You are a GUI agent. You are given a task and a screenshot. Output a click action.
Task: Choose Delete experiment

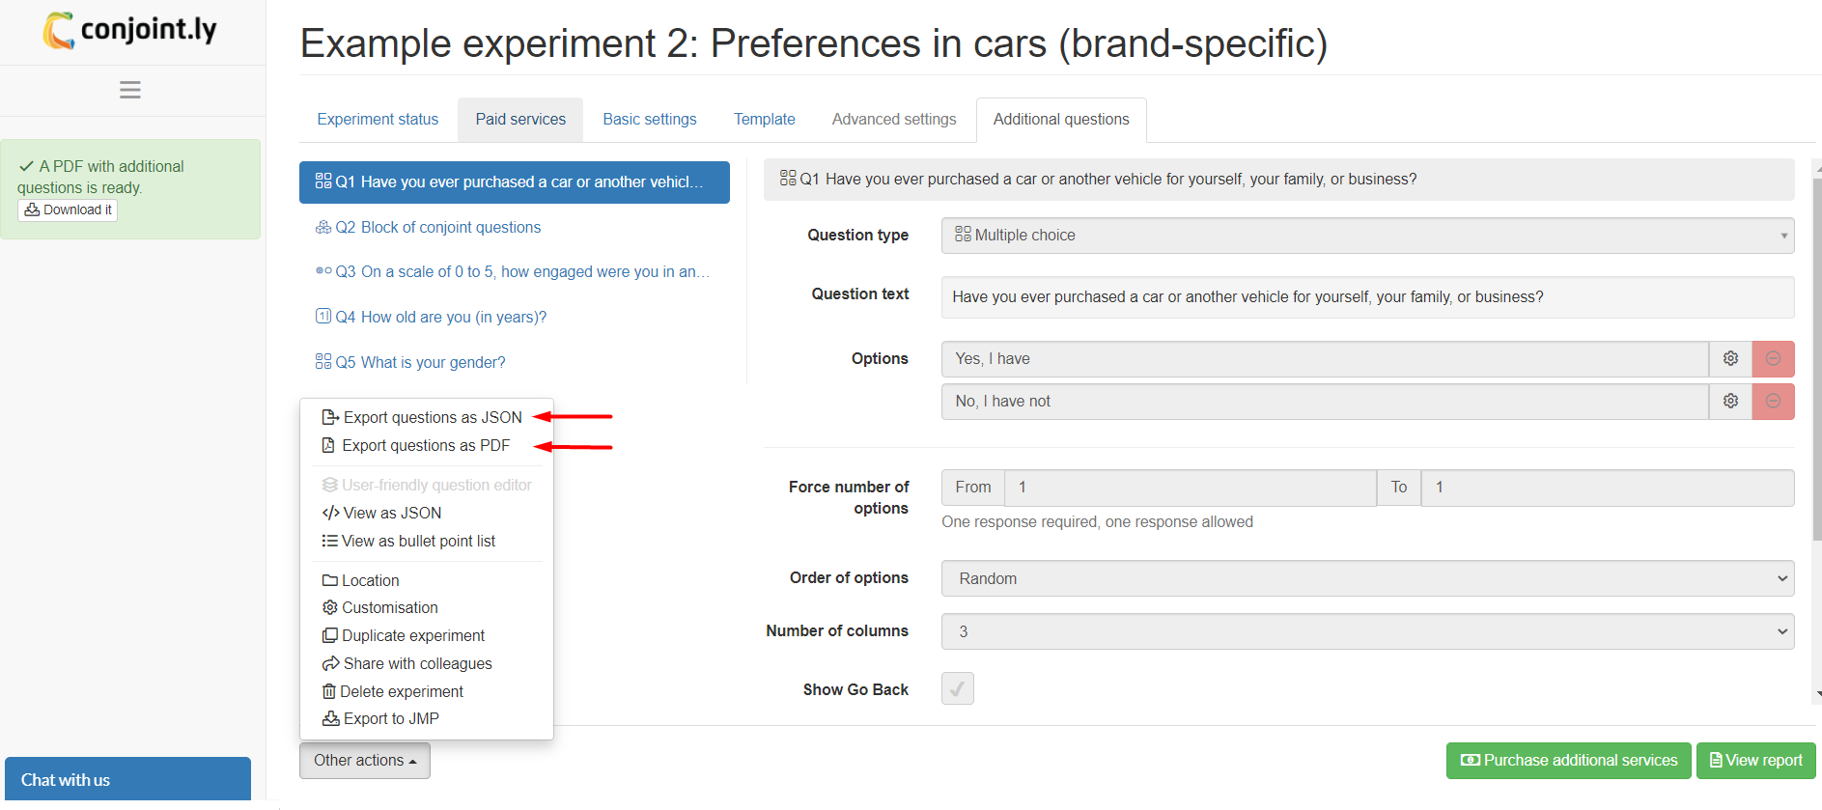click(392, 692)
